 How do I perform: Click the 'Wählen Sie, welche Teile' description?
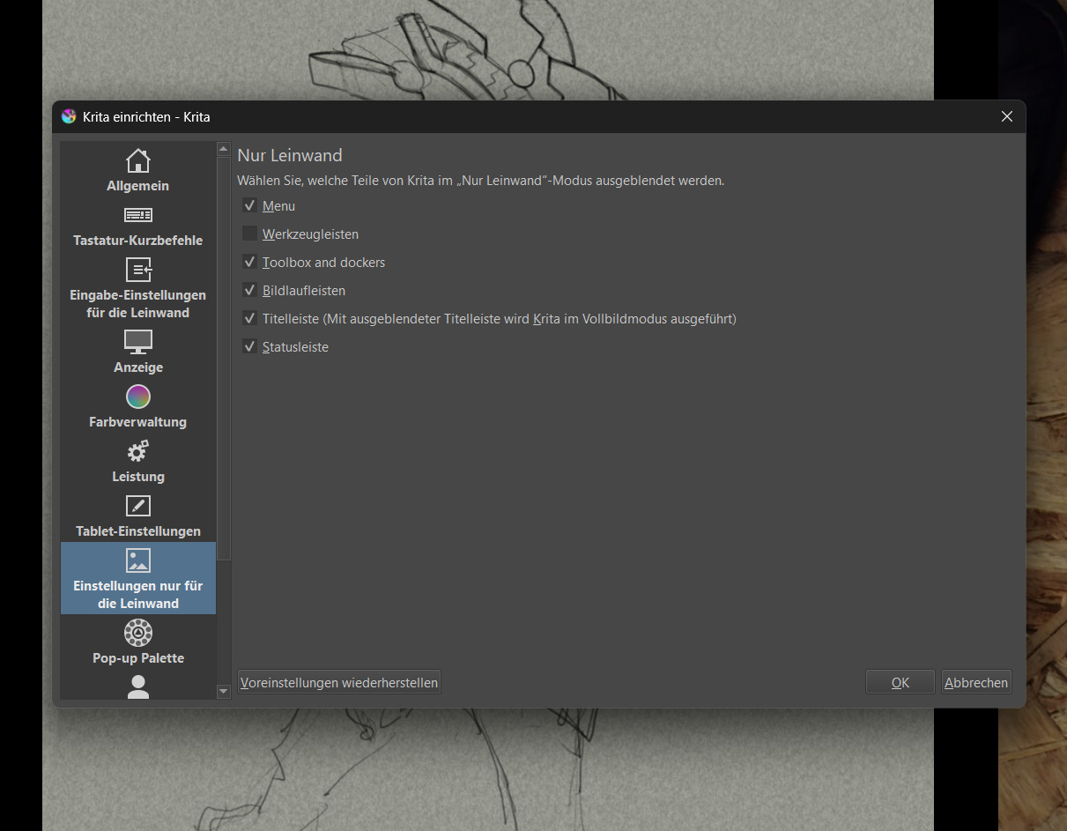pos(481,181)
